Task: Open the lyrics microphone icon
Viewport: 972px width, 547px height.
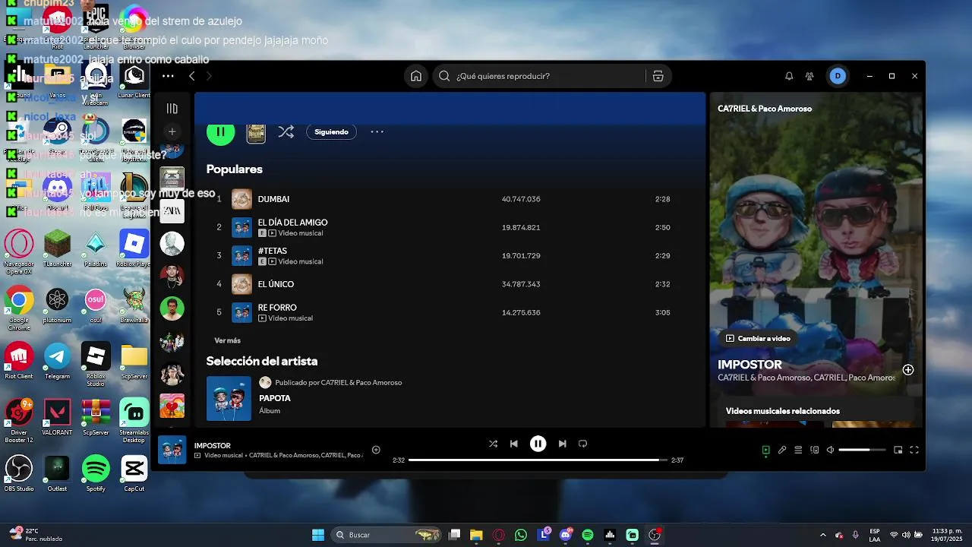Action: pos(782,450)
